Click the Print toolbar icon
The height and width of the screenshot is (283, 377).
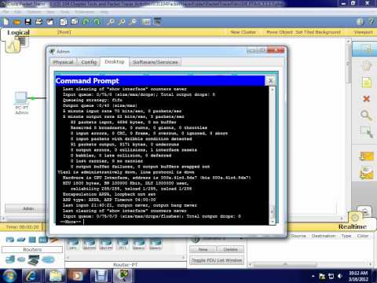(x=38, y=22)
